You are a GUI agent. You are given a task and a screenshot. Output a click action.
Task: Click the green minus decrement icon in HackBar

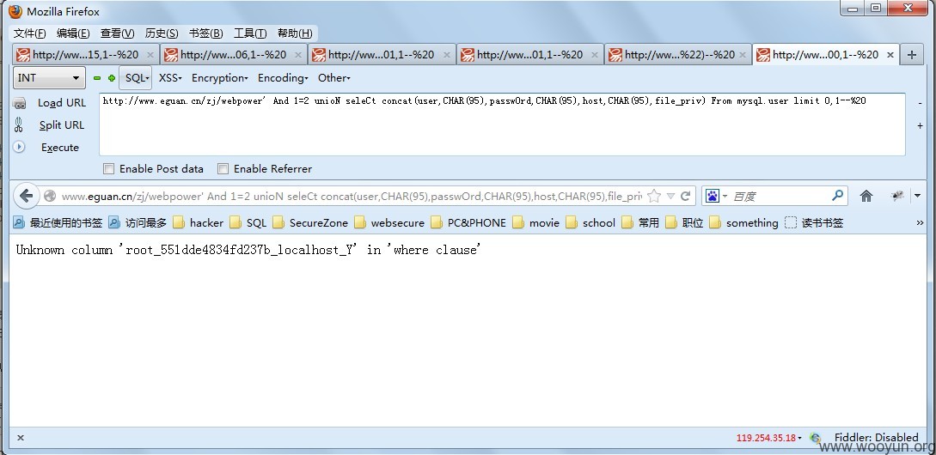click(97, 78)
